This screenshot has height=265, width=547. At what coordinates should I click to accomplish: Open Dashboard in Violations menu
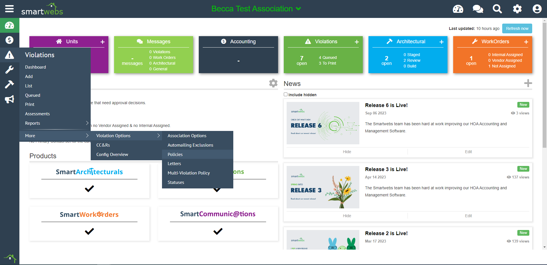pyautogui.click(x=35, y=67)
